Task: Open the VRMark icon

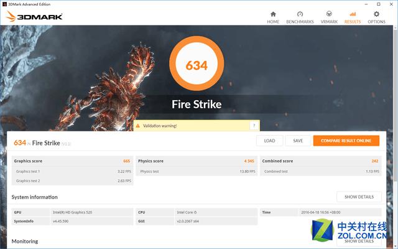Action: pyautogui.click(x=329, y=14)
